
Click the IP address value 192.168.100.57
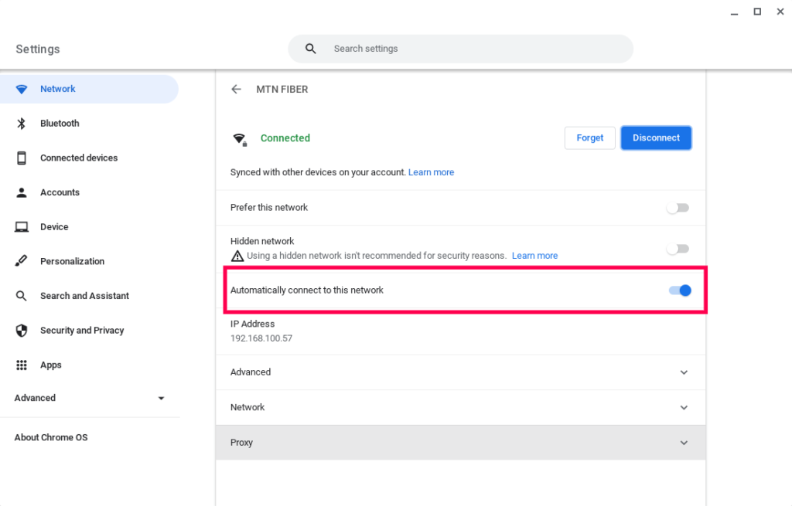click(x=261, y=338)
